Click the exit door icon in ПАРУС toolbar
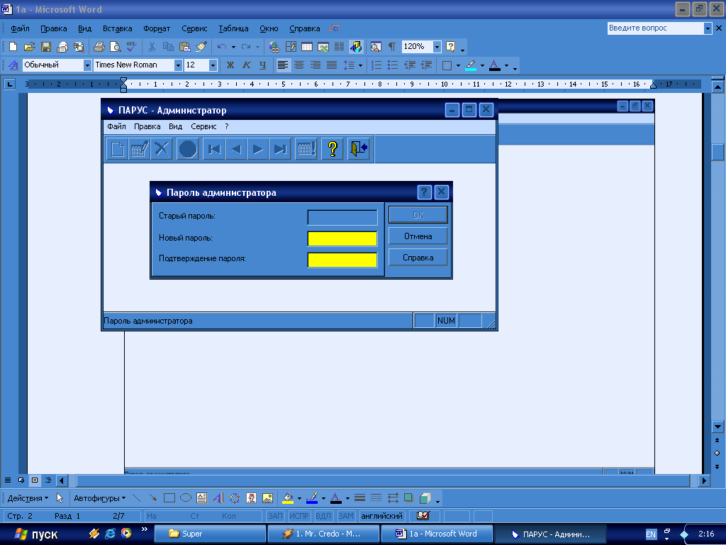The image size is (726, 545). point(359,149)
